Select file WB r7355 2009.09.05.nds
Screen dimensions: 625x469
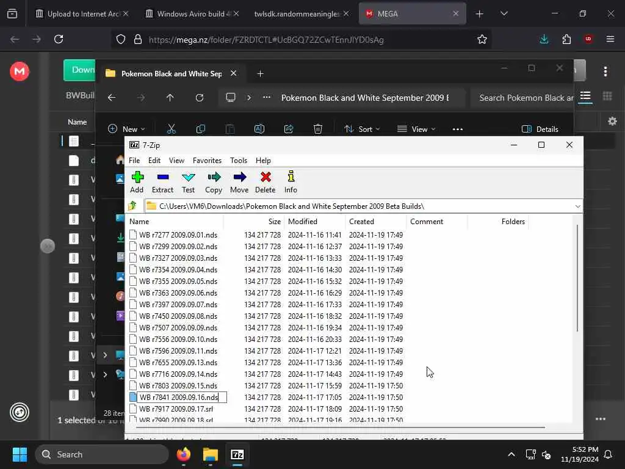[178, 281]
